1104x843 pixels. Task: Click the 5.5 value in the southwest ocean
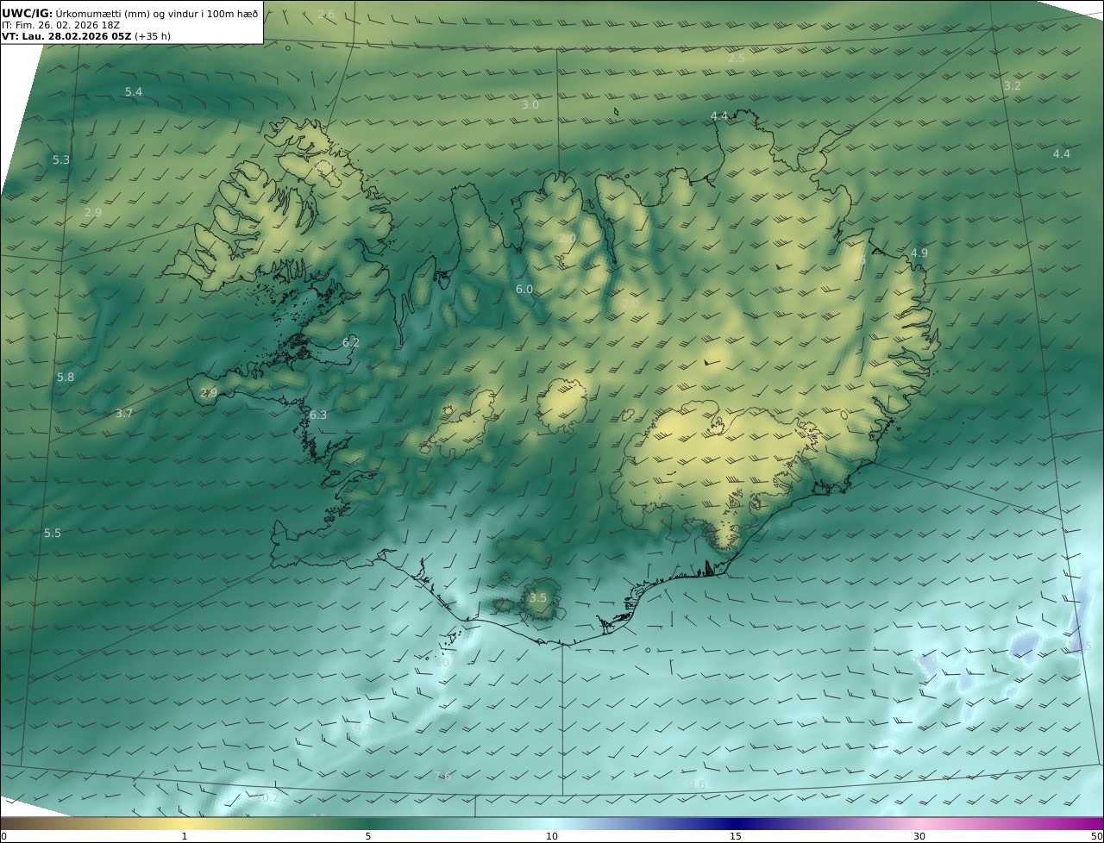(x=53, y=534)
